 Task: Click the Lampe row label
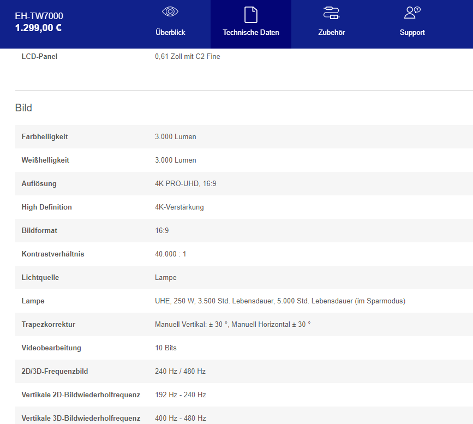click(x=33, y=301)
